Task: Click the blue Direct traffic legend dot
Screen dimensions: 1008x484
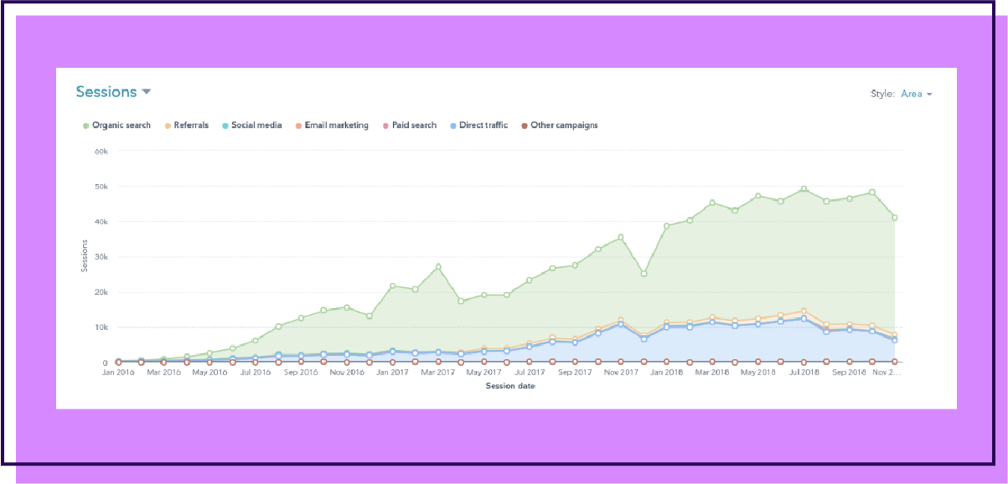Action: pos(452,126)
